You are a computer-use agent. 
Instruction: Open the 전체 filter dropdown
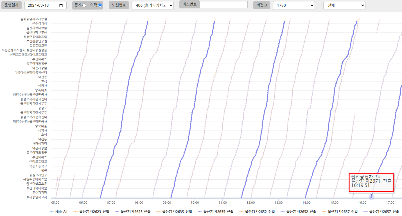pos(344,5)
